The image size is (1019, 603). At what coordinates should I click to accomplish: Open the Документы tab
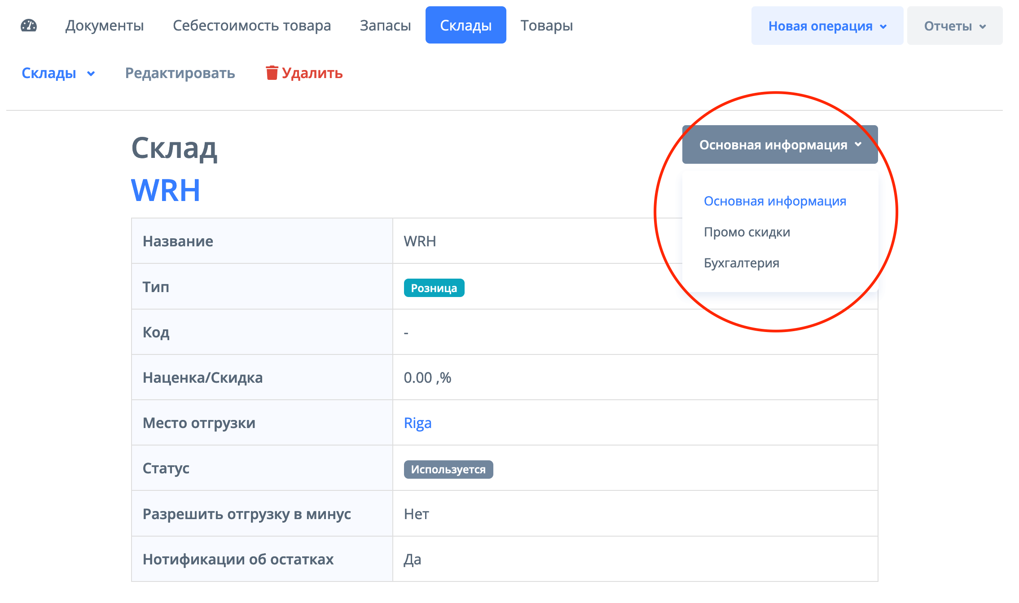(105, 26)
